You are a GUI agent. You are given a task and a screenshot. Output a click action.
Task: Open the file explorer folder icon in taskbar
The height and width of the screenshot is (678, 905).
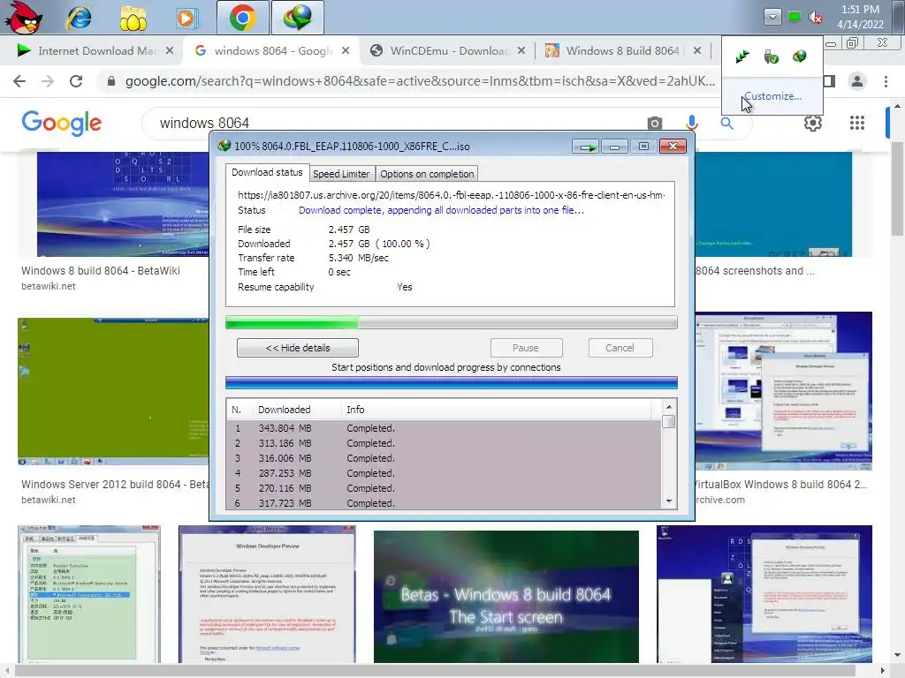pos(133,18)
